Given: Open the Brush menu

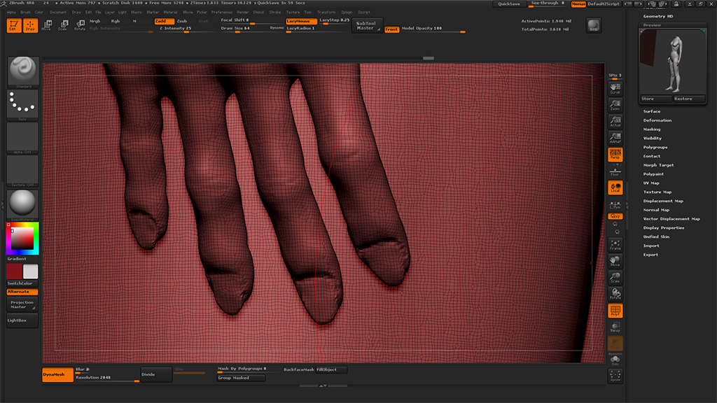Looking at the screenshot, I should click(x=25, y=13).
